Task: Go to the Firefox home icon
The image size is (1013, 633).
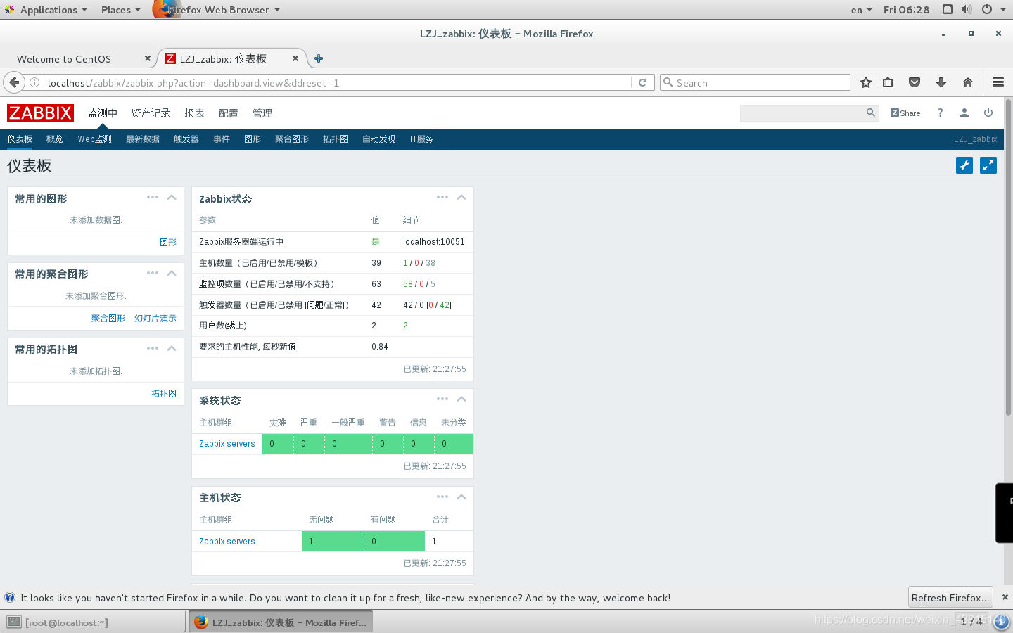Action: [968, 83]
